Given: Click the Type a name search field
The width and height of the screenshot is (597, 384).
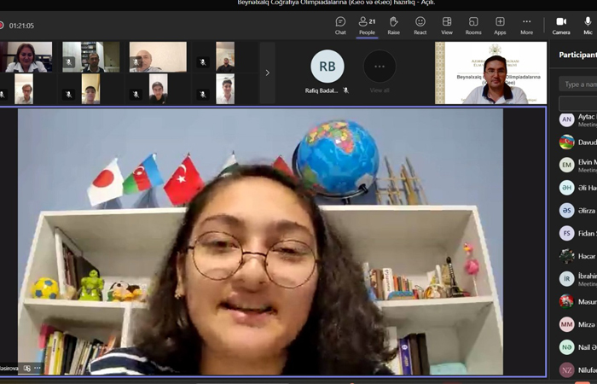Looking at the screenshot, I should click(578, 84).
